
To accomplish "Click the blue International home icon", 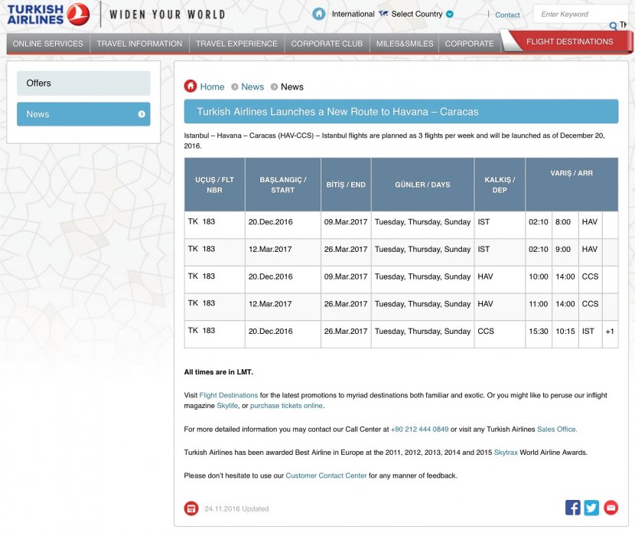I will (x=319, y=14).
